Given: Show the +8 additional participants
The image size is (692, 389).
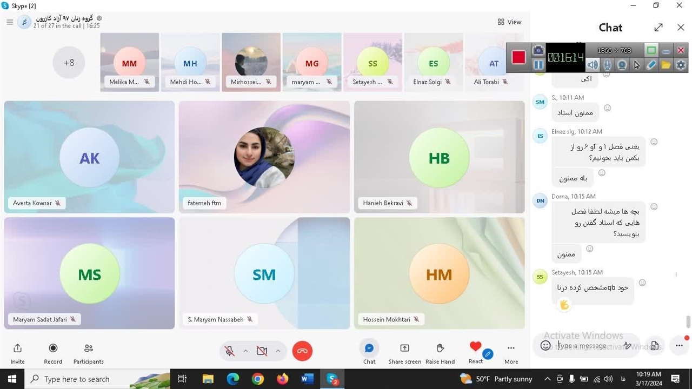Looking at the screenshot, I should (x=69, y=63).
